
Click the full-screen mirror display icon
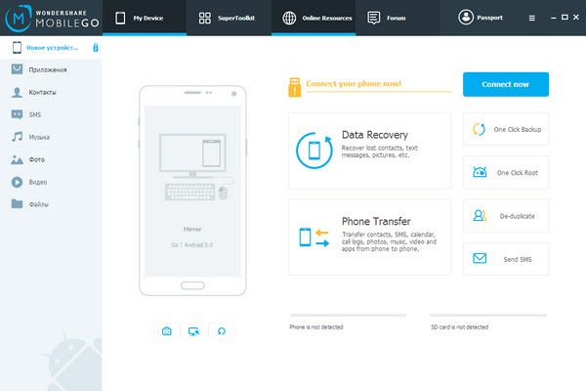[194, 331]
